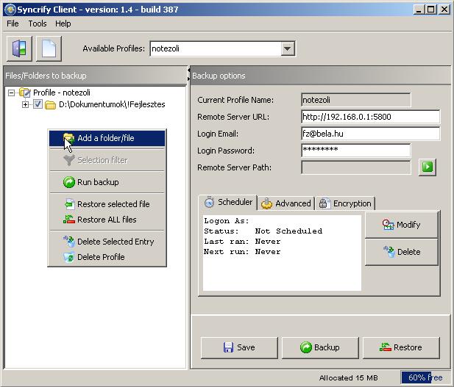
Task: Click the Last ran: Never line
Action: 242,242
